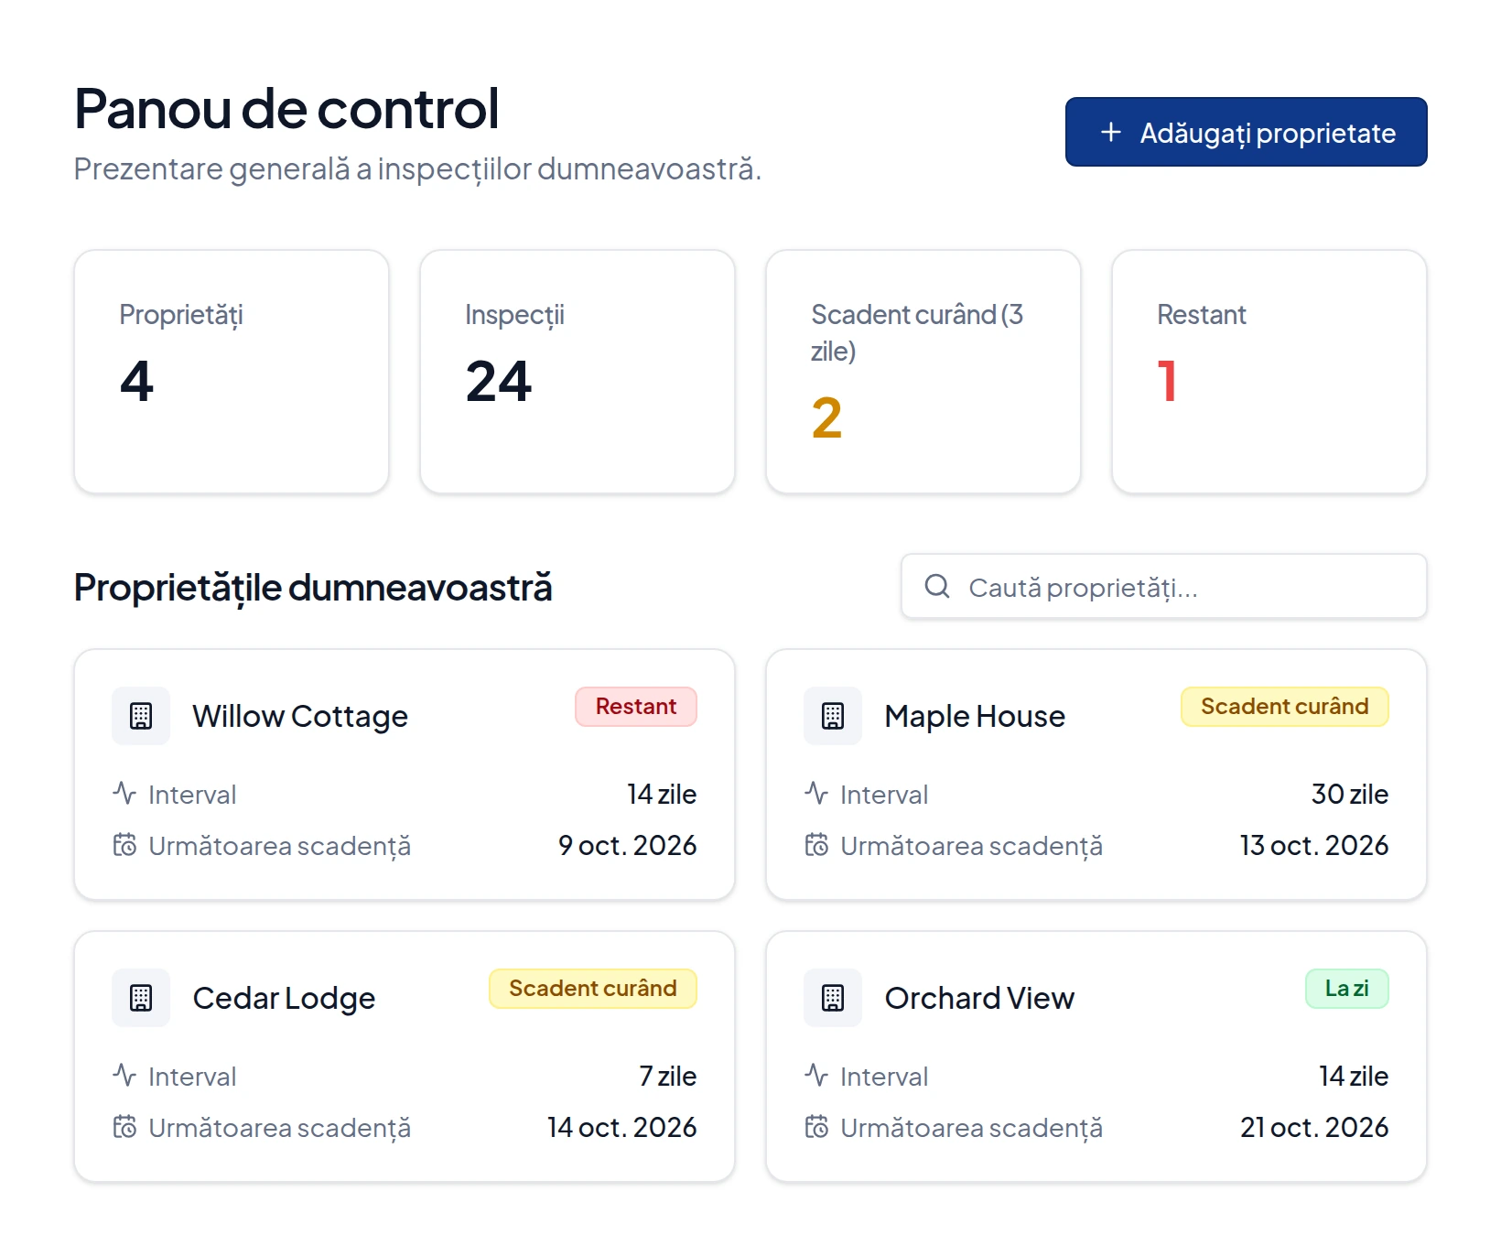Click the Interval pulse icon in Orchard View
This screenshot has height=1256, width=1501.
tap(816, 1075)
